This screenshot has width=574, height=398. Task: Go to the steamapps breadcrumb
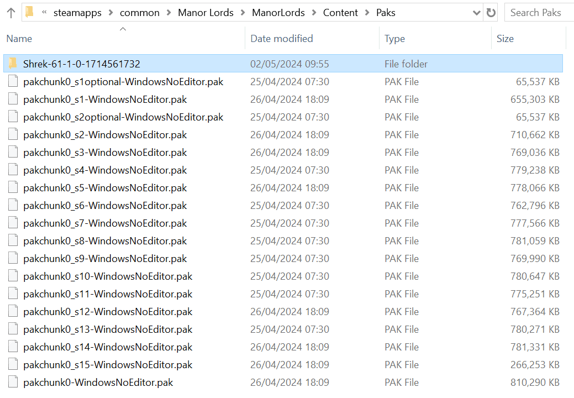pyautogui.click(x=77, y=13)
